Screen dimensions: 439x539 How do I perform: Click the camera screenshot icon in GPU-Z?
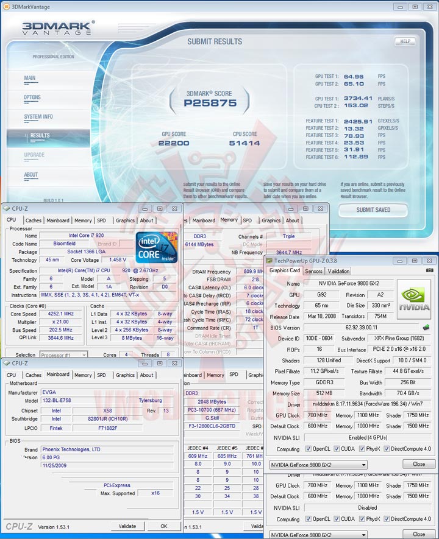(429, 270)
